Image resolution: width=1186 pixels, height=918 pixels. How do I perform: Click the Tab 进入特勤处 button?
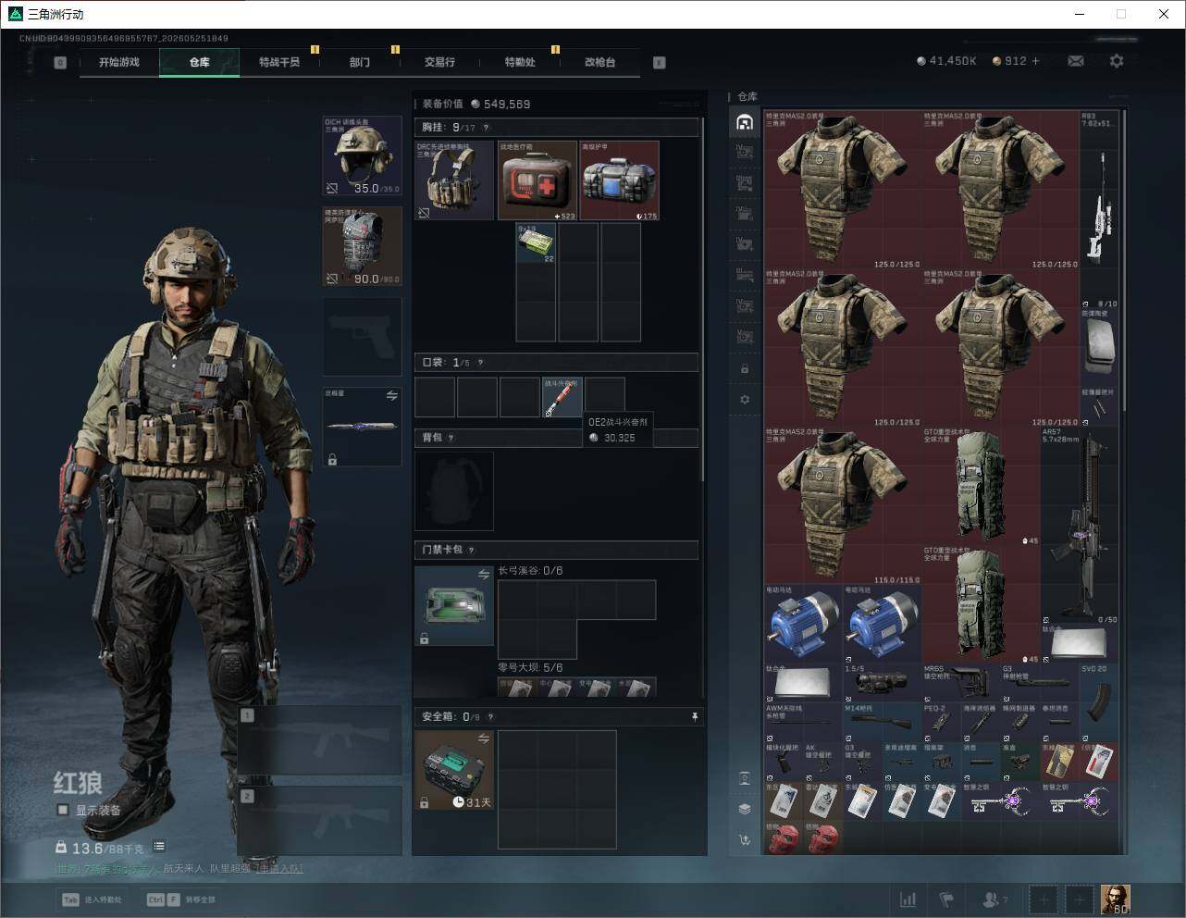tap(92, 899)
